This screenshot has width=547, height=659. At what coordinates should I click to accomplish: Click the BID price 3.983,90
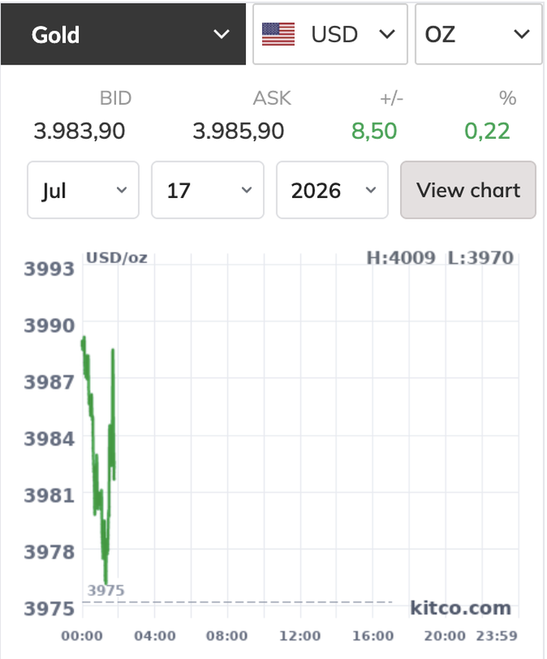click(x=79, y=130)
